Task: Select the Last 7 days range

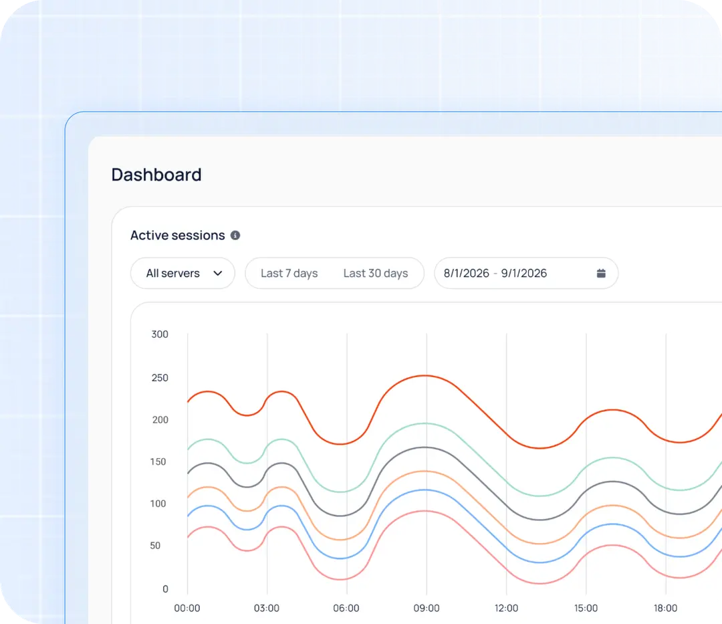Action: (x=289, y=273)
